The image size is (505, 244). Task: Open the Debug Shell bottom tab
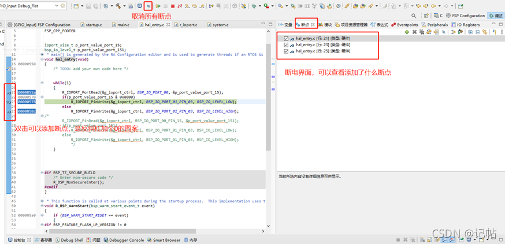(69, 240)
